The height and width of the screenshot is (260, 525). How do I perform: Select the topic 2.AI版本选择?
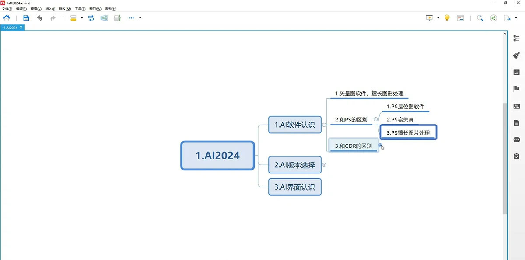(294, 165)
